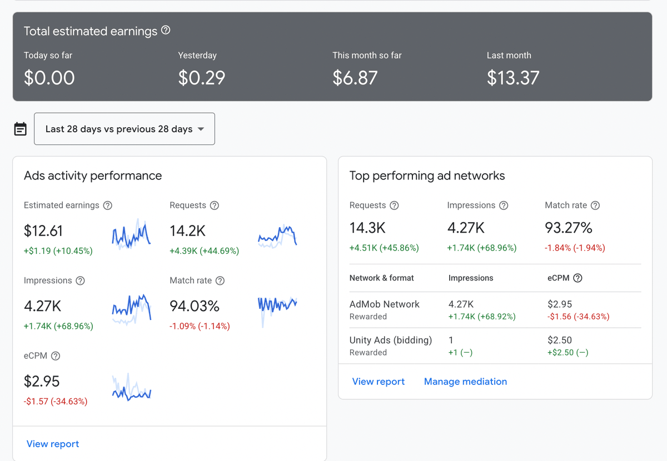
Task: Click the $0.00 Today so far earnings
Action: point(49,78)
